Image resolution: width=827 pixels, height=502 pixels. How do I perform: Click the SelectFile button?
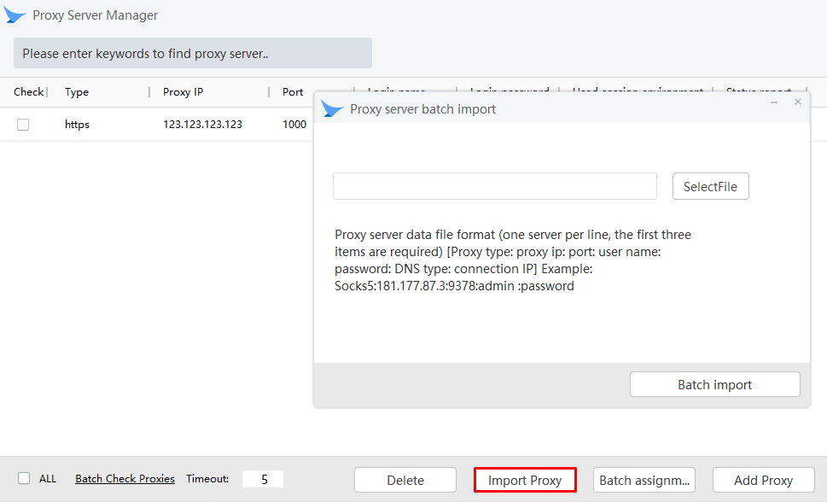(710, 186)
